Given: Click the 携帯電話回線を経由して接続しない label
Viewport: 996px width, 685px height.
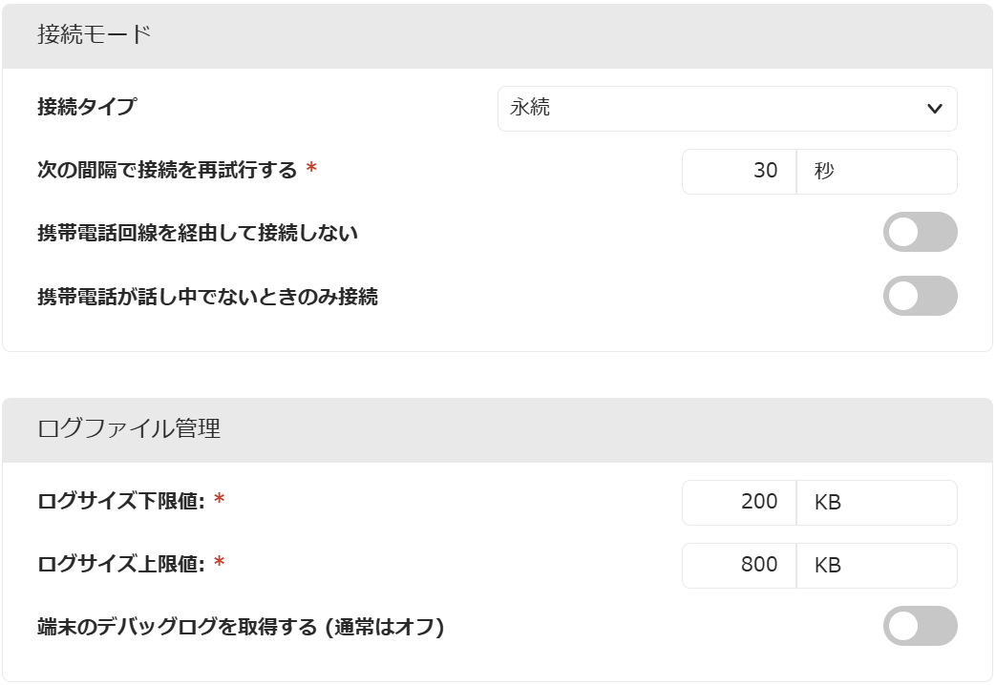Looking at the screenshot, I should [198, 233].
